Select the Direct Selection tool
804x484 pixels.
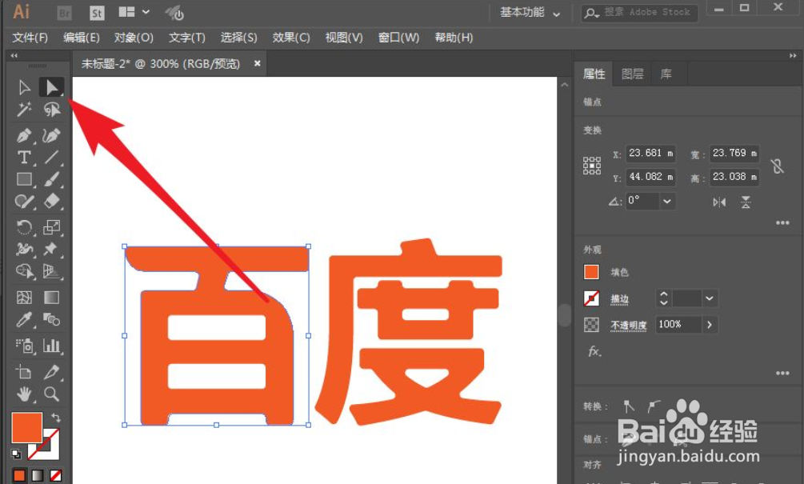tap(51, 88)
